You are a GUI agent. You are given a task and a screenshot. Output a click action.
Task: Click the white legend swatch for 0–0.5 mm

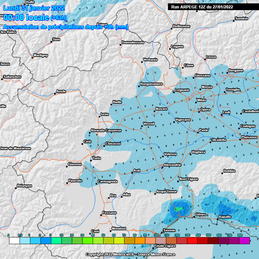click(x=14, y=240)
